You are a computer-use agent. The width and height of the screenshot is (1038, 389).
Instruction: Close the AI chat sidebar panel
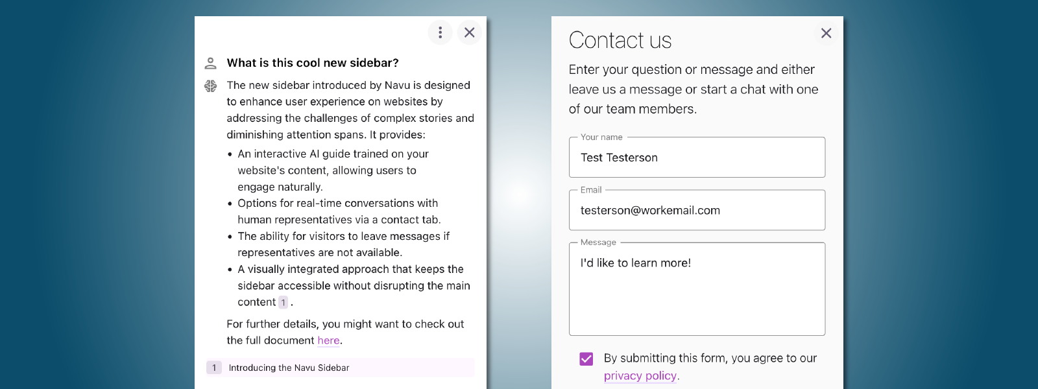[470, 32]
